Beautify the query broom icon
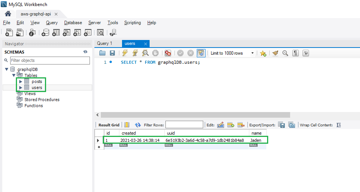The image size is (360, 192). pyautogui.click(x=275, y=53)
